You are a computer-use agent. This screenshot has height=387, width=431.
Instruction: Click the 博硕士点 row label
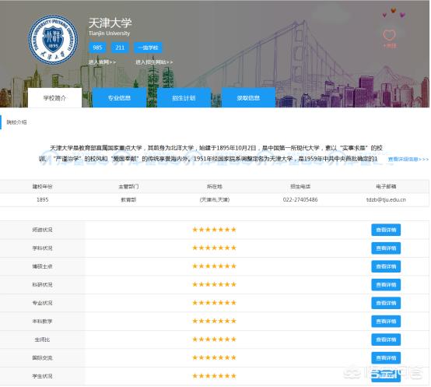point(42,266)
